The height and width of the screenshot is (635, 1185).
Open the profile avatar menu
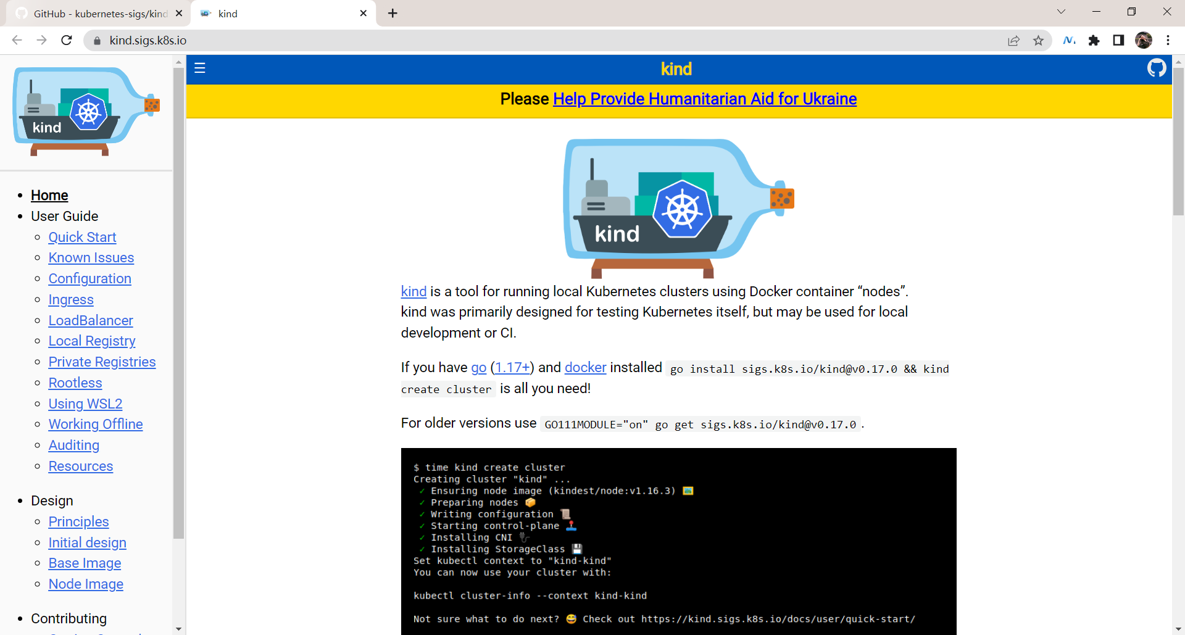tap(1144, 40)
